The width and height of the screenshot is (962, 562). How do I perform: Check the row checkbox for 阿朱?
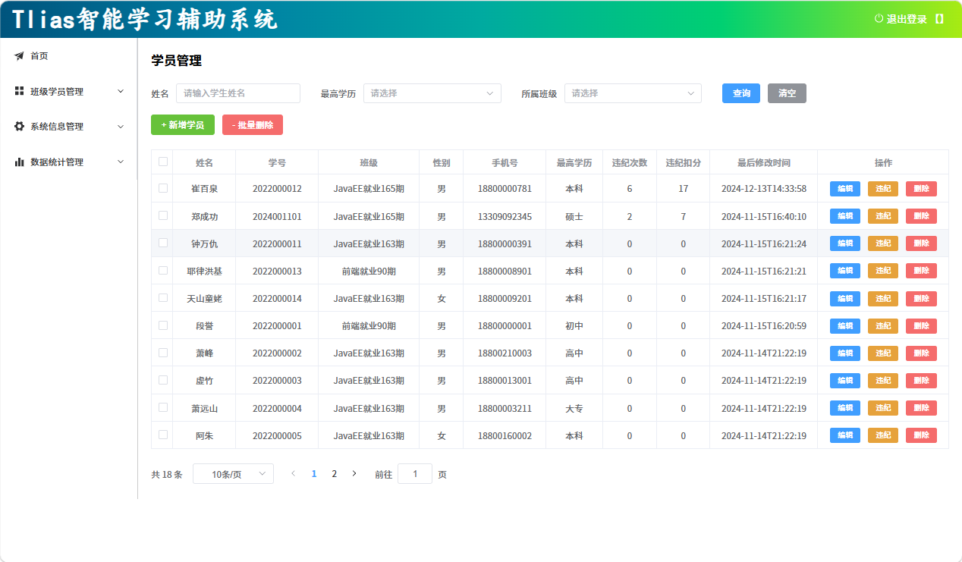coord(162,435)
